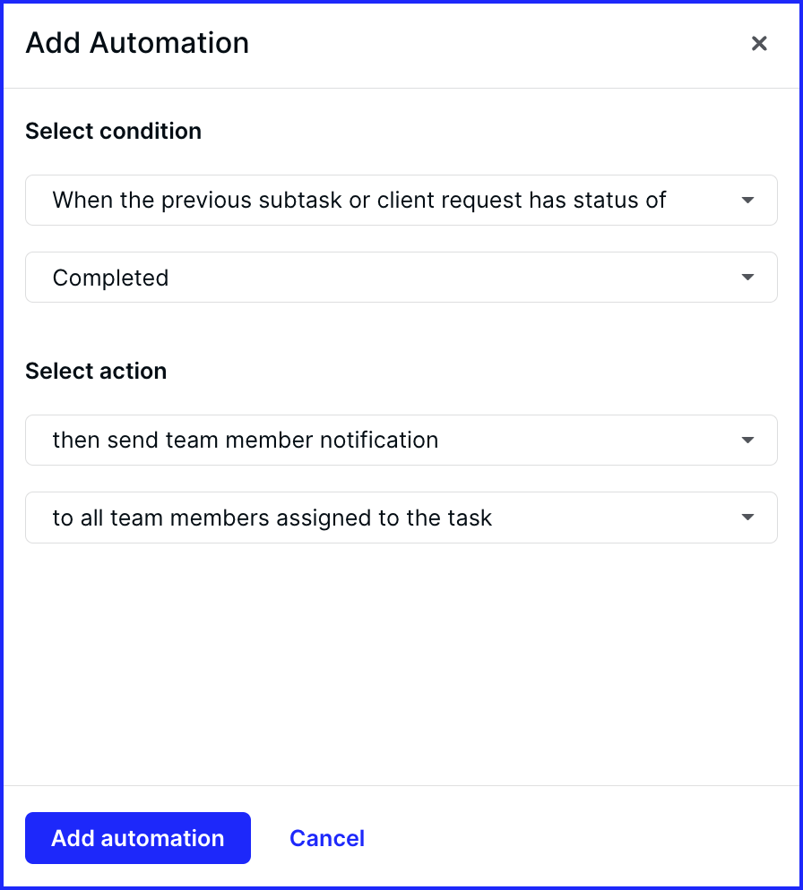Click the caret arrow beside assigned team members
803x890 pixels.
pos(747,518)
